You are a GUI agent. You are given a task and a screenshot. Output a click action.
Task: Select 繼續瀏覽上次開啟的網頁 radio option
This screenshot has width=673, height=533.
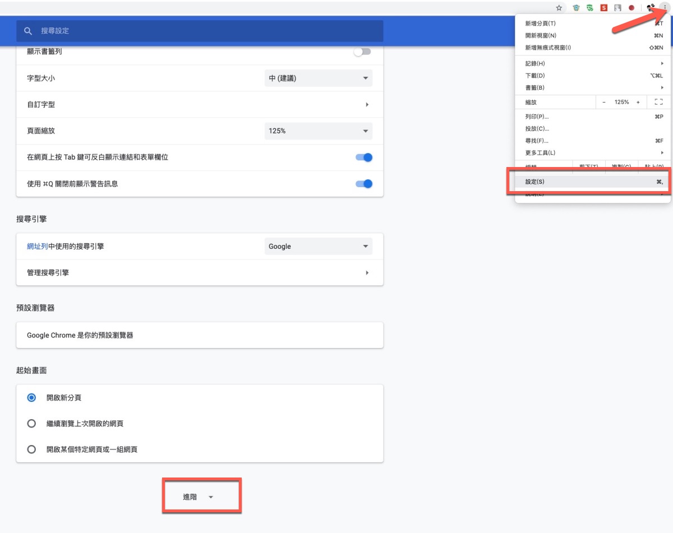(31, 423)
